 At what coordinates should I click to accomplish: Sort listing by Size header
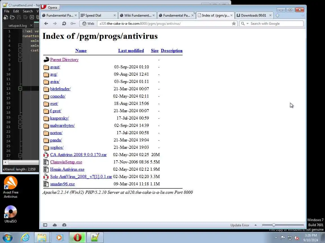point(155,51)
